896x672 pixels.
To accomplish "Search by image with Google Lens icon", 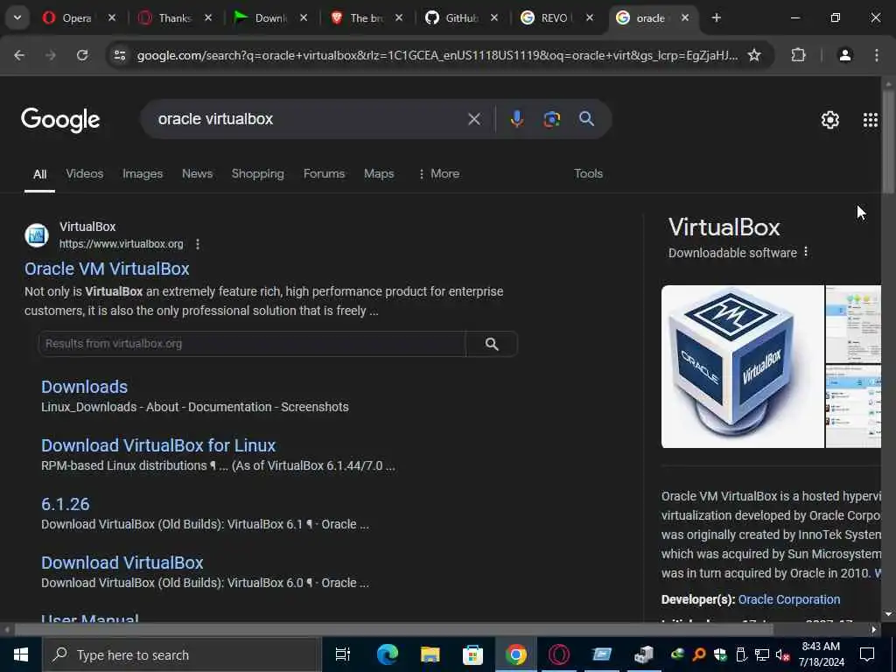I will [x=551, y=119].
